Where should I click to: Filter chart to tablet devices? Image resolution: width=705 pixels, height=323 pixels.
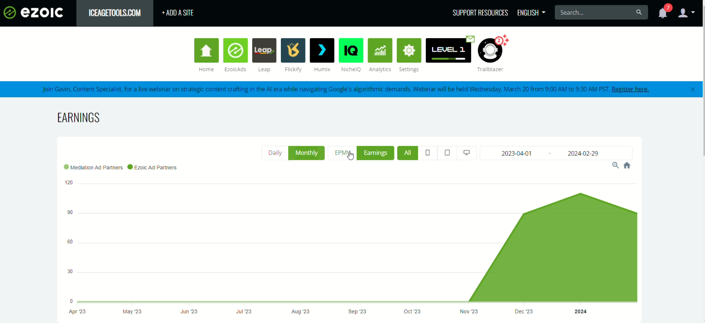pos(447,153)
